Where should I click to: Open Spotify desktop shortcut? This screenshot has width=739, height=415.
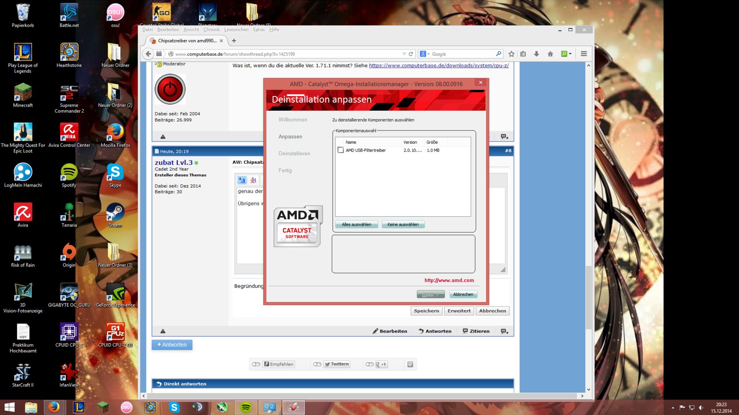[69, 176]
